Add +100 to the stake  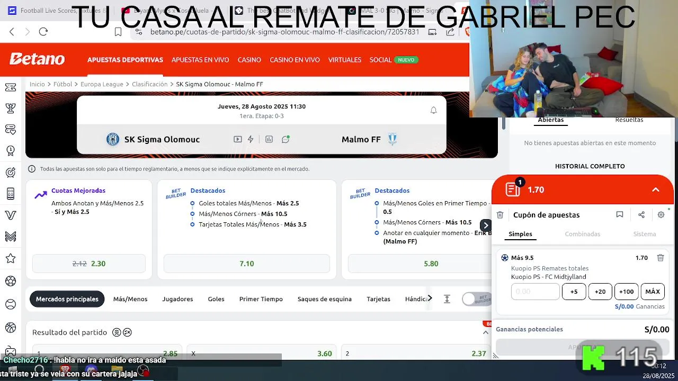tap(627, 292)
